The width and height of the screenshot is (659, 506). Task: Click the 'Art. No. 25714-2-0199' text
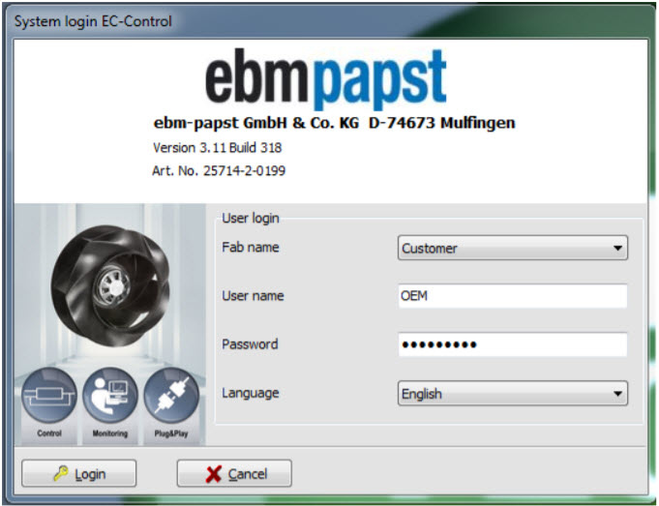(x=219, y=170)
